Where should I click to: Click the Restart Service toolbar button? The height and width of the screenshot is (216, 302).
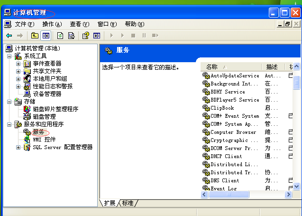coord(155,36)
